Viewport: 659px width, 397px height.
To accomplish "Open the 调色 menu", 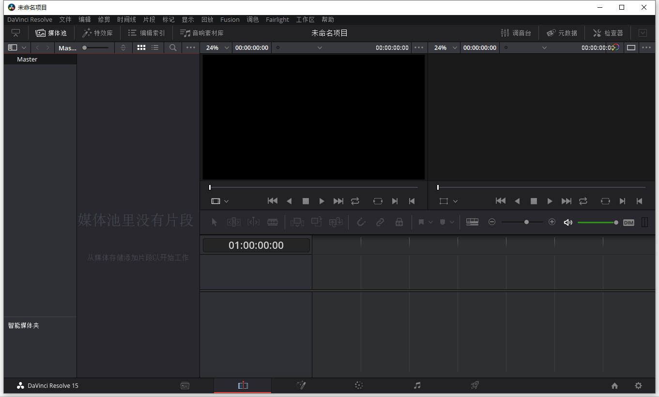I will coord(253,19).
